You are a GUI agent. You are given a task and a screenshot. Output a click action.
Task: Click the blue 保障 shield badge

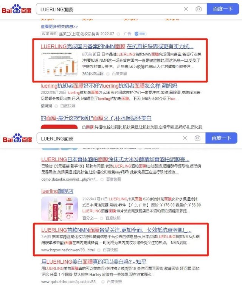140,34
